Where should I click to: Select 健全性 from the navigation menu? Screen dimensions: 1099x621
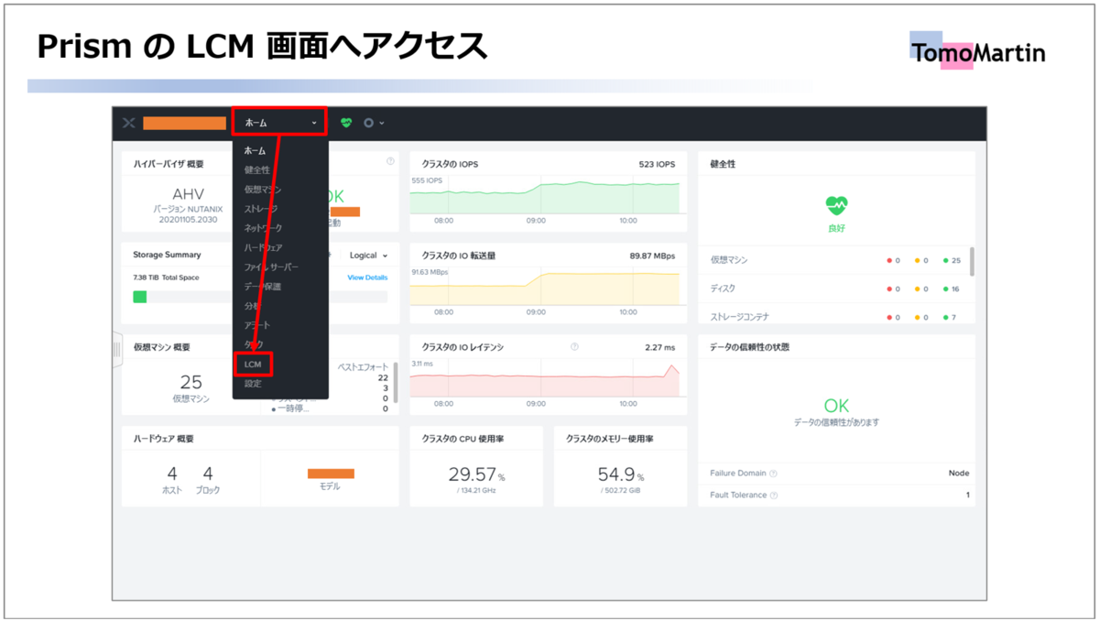point(257,169)
